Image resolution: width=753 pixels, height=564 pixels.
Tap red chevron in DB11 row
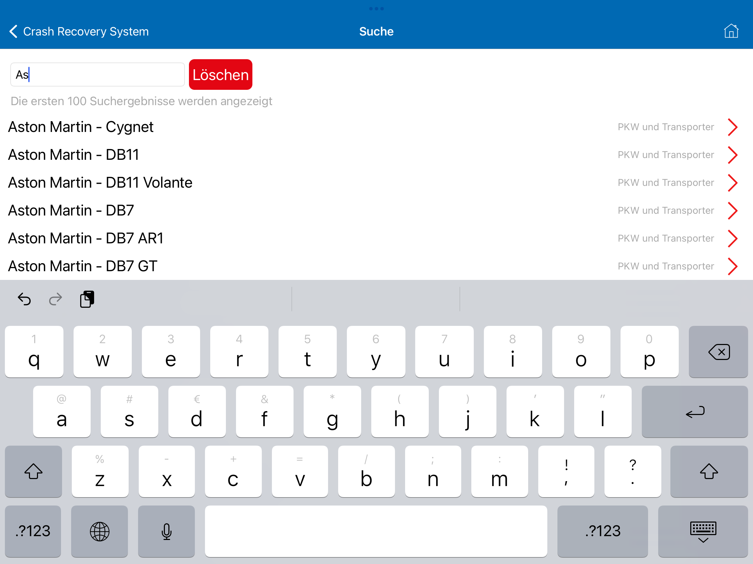tap(732, 155)
